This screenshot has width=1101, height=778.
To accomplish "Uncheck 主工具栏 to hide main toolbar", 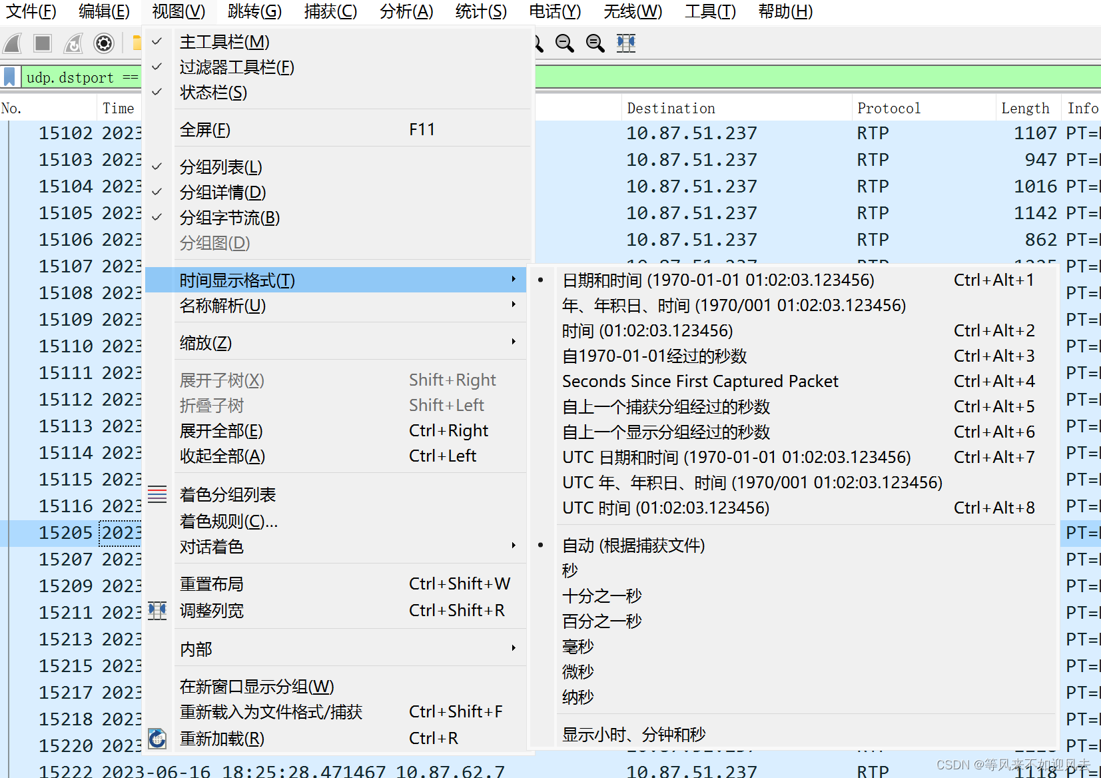I will tap(224, 41).
